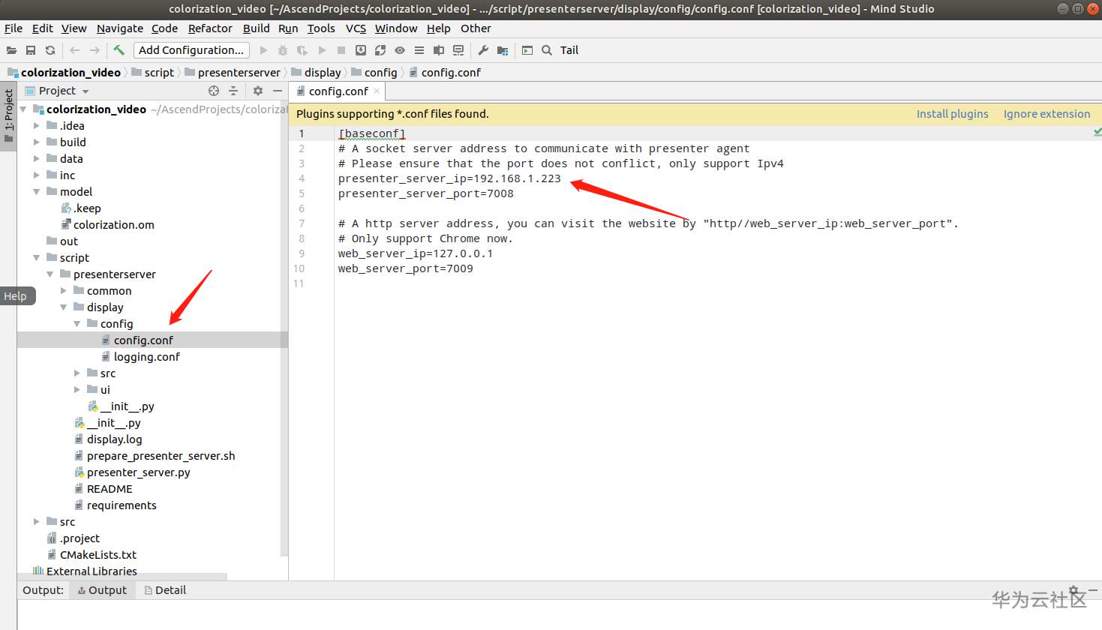Expand the data folder arrow

[37, 159]
